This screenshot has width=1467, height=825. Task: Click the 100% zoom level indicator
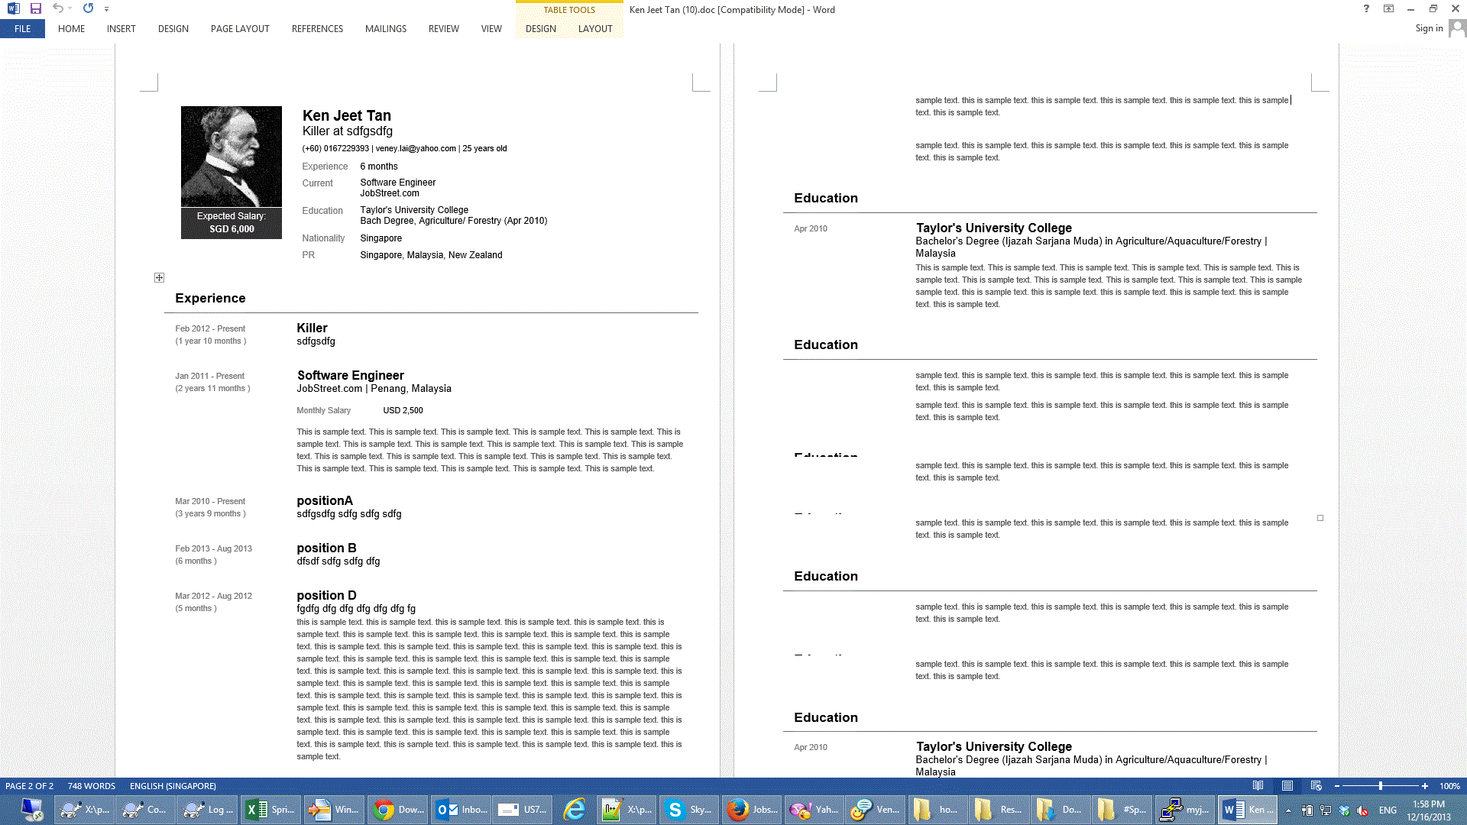(1449, 786)
